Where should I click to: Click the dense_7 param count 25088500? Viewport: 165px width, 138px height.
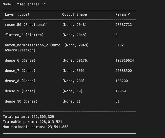pyautogui.click(x=123, y=71)
